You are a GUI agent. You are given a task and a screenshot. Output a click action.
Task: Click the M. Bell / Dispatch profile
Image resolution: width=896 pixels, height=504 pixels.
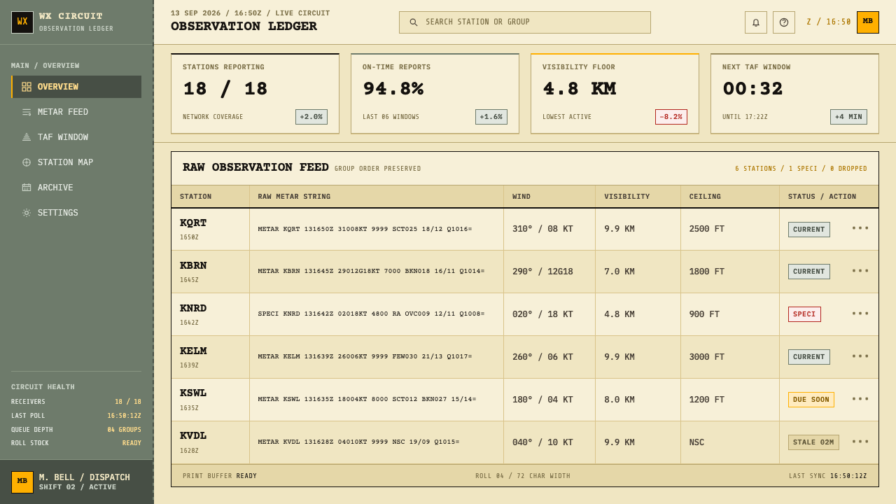pyautogui.click(x=76, y=482)
